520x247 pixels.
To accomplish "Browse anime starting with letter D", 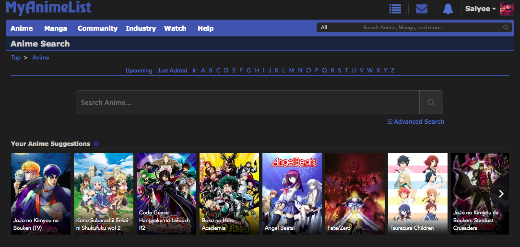I will click(x=226, y=71).
